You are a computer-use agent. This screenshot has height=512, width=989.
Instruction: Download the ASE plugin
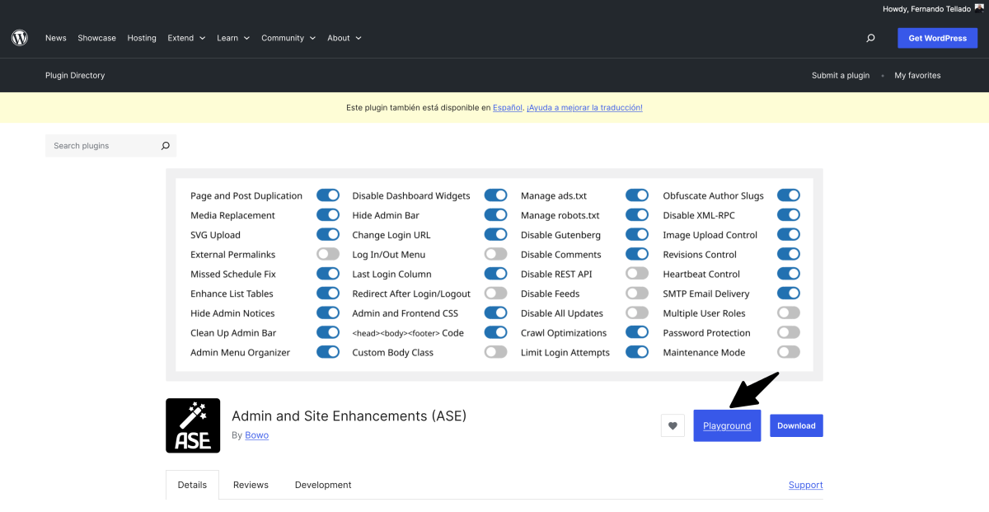(795, 425)
